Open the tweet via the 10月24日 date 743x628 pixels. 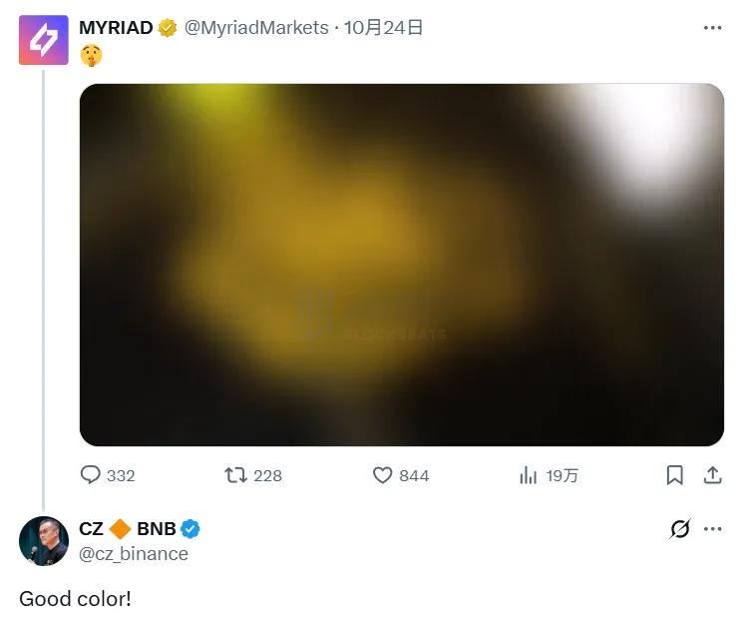384,28
